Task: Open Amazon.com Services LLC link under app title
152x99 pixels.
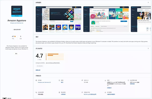Action: point(17,23)
